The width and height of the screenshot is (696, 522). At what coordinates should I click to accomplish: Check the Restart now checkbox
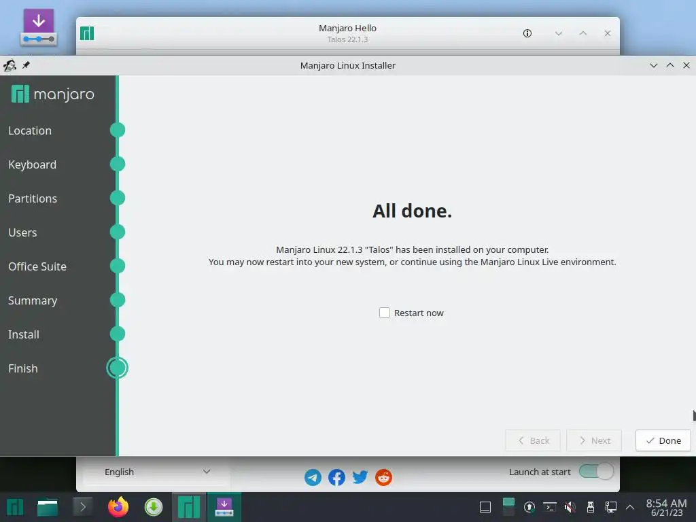click(385, 313)
